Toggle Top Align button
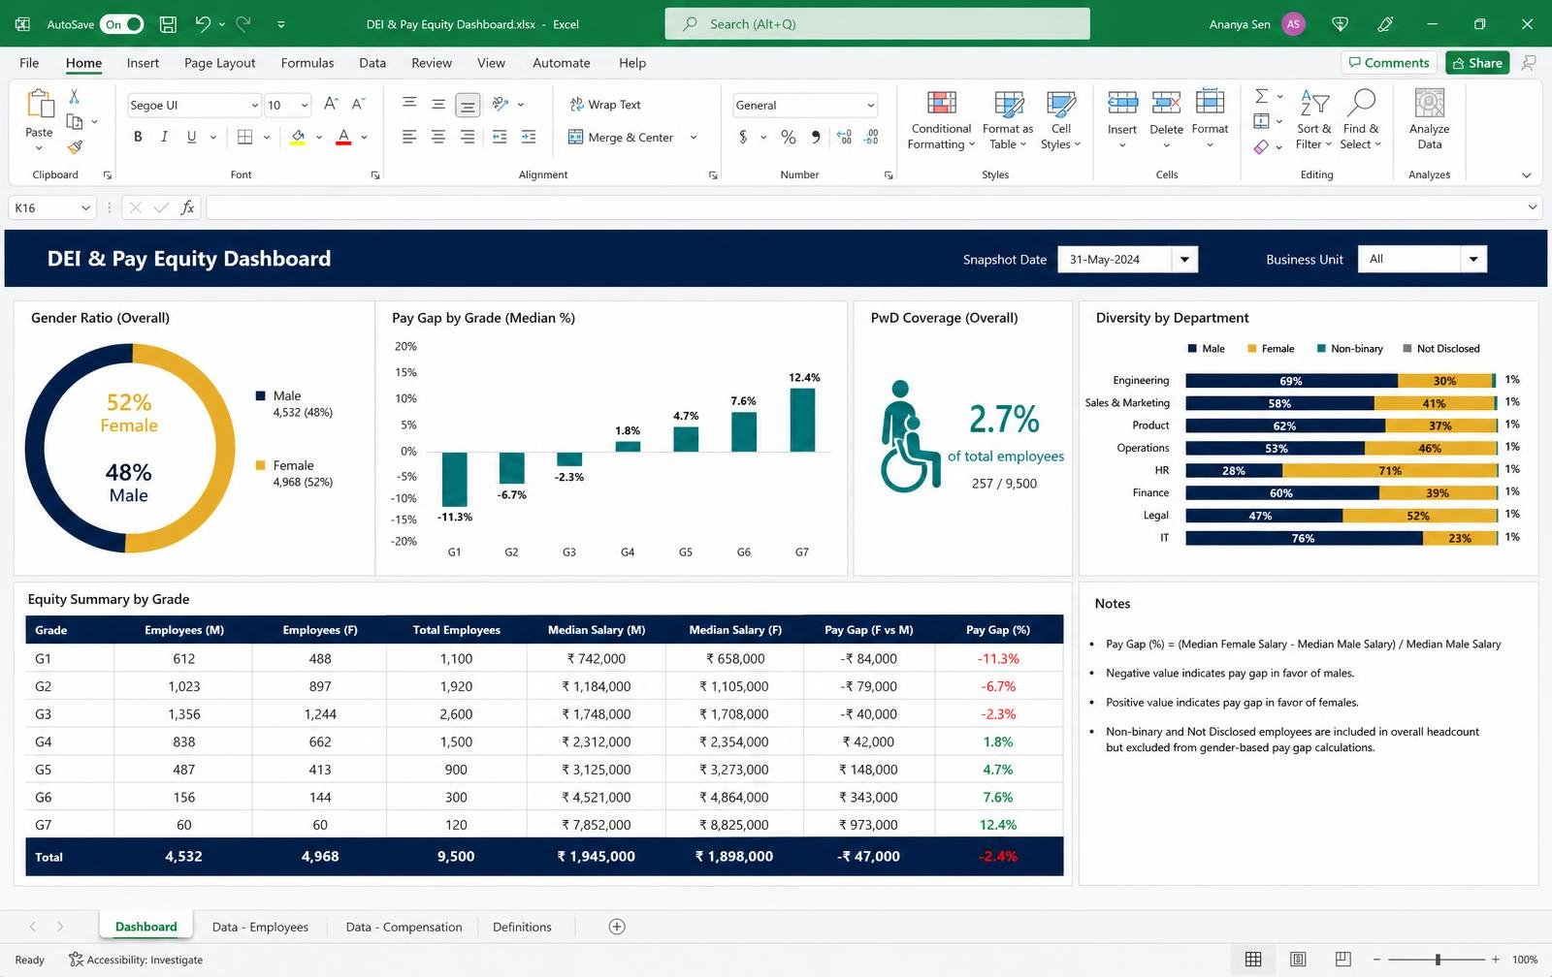Image resolution: width=1552 pixels, height=977 pixels. (x=409, y=105)
